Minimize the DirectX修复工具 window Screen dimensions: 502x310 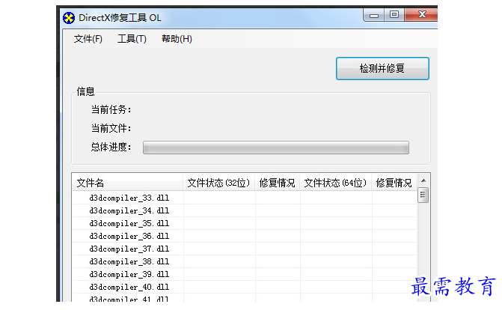pos(373,15)
